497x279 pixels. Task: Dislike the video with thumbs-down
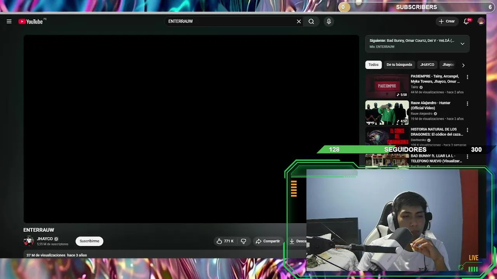tap(243, 241)
